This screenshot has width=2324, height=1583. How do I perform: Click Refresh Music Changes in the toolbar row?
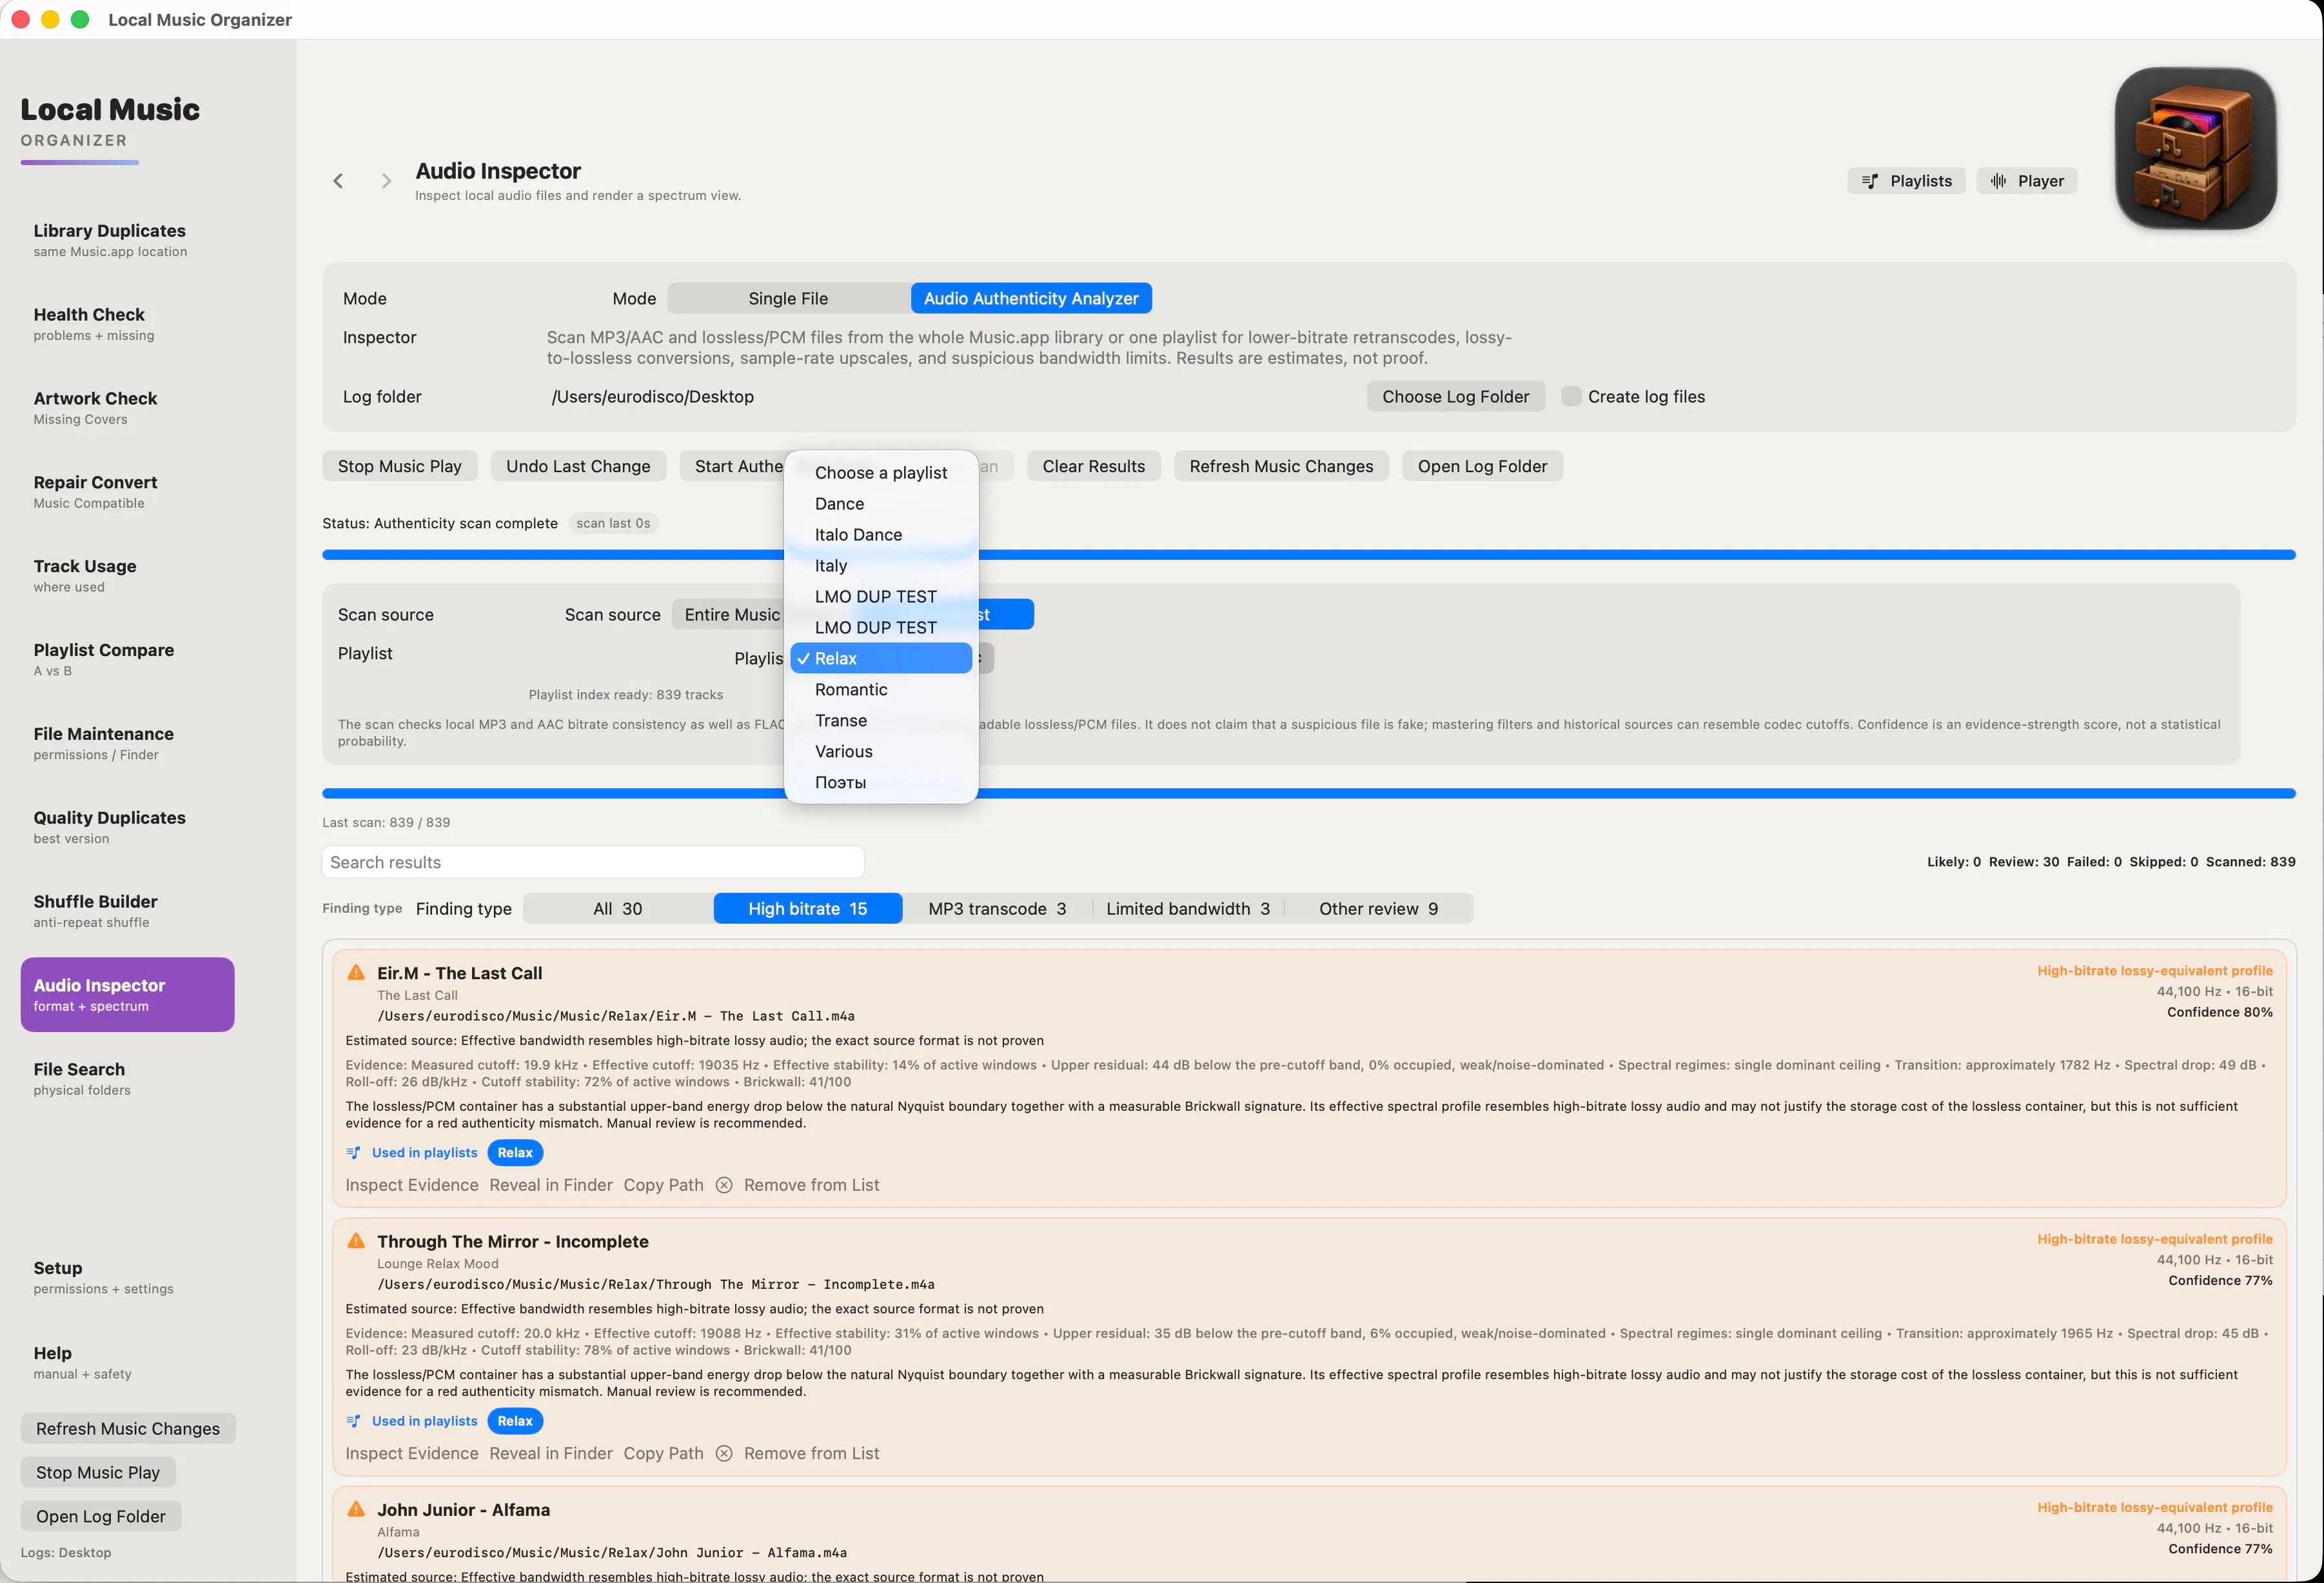click(1281, 466)
